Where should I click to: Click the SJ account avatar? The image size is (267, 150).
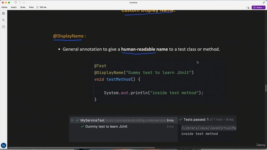coord(4,145)
